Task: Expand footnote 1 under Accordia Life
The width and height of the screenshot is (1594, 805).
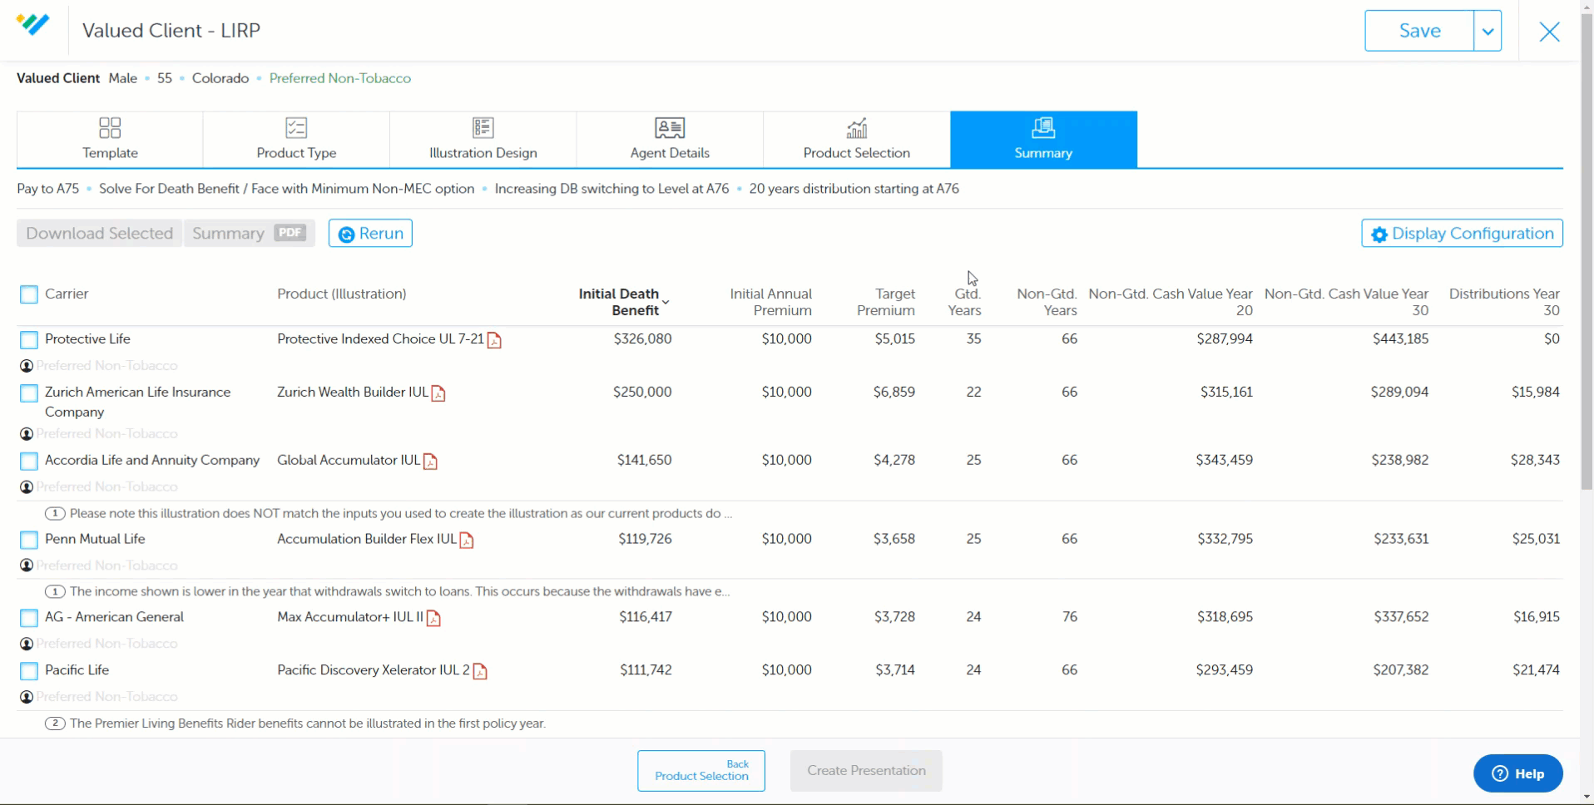Action: 55,514
